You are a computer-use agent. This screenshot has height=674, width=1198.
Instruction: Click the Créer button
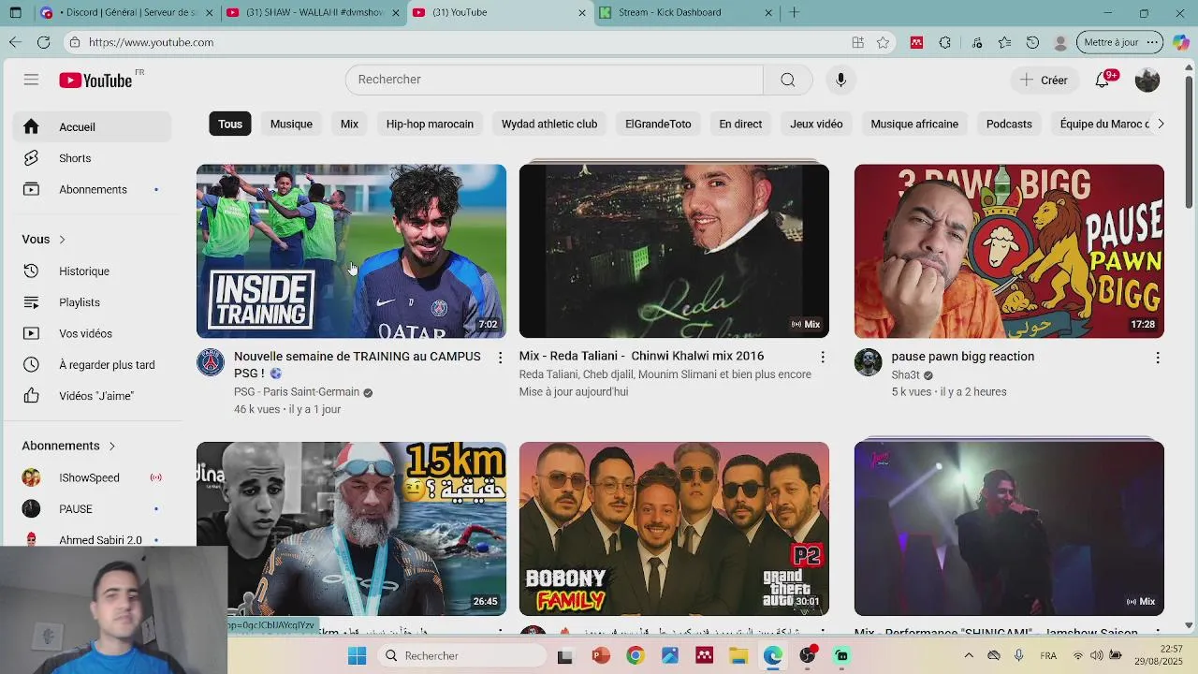pyautogui.click(x=1045, y=80)
